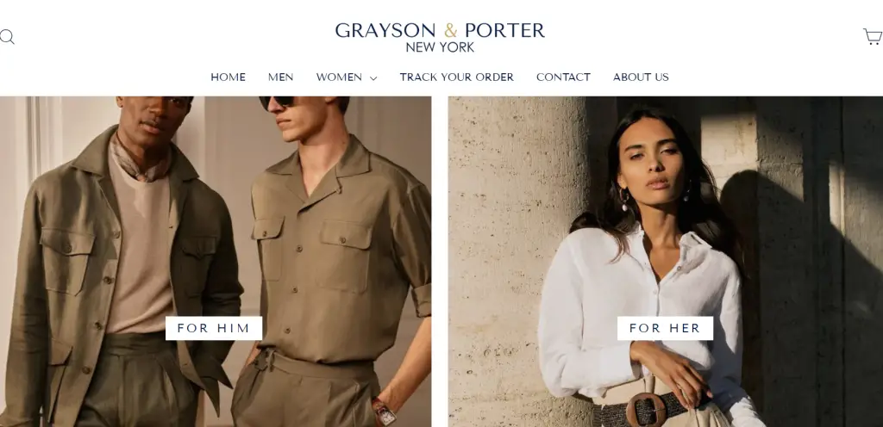883x427 pixels.
Task: Open TRACK YOUR ORDER page
Action: (457, 77)
